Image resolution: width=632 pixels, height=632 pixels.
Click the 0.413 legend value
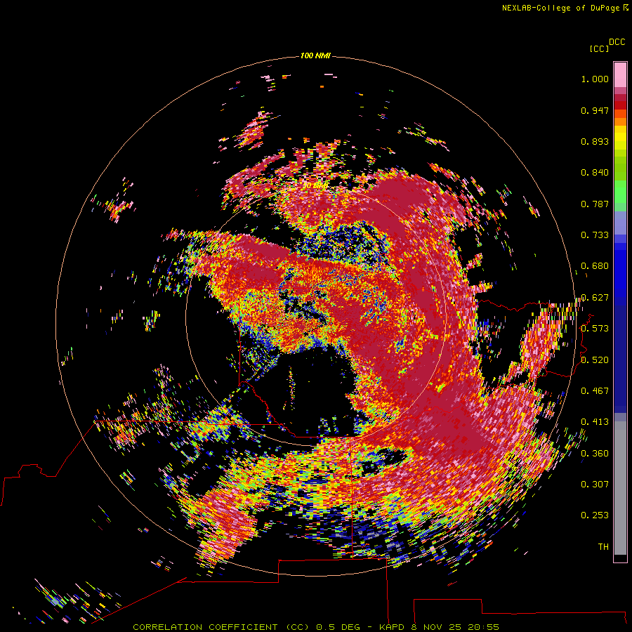(x=595, y=422)
